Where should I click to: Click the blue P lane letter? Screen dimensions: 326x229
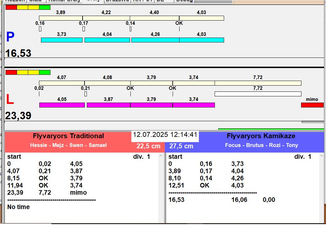(x=10, y=37)
